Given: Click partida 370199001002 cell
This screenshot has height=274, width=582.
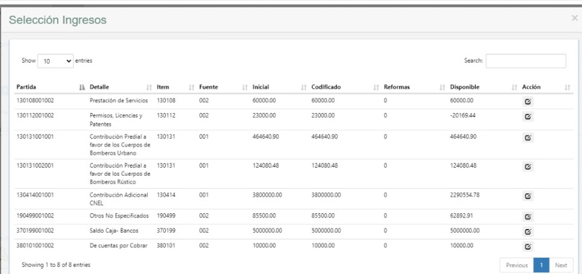Looking at the screenshot, I should coord(35,231).
